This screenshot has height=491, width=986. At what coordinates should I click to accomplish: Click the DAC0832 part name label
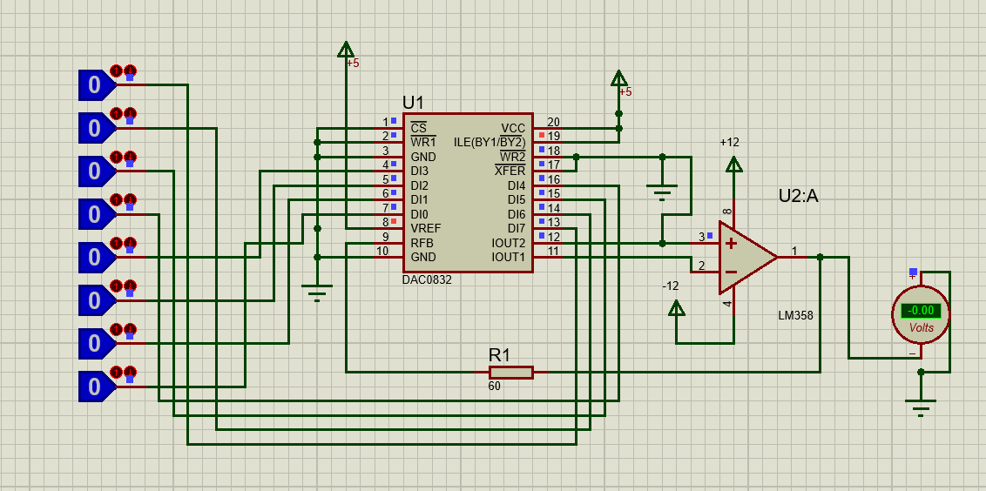click(427, 280)
